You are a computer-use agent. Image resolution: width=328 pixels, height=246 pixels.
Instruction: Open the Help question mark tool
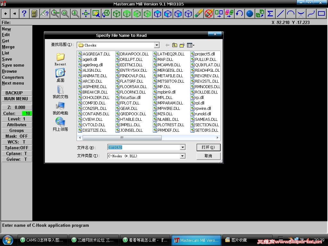click(x=24, y=14)
